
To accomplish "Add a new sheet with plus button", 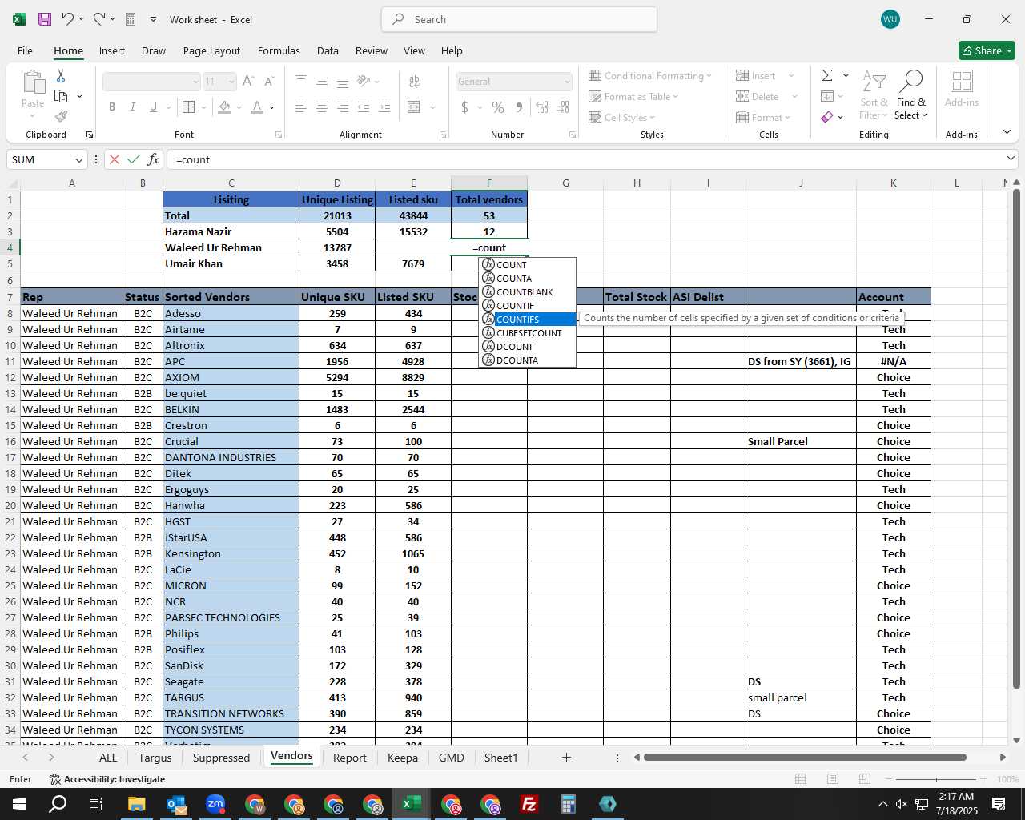I will pos(566,757).
